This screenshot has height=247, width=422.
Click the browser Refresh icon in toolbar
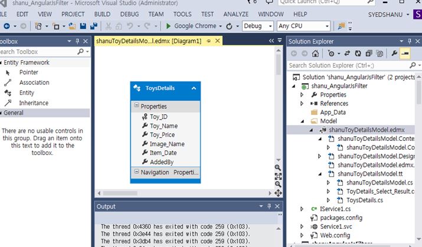[229, 26]
